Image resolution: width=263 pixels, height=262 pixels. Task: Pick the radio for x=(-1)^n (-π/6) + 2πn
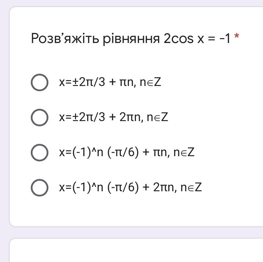pos(40,187)
